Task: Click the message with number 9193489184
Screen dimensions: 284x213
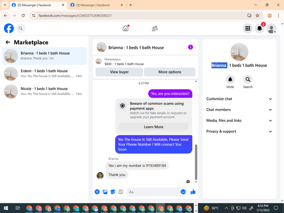Action: click(x=137, y=166)
